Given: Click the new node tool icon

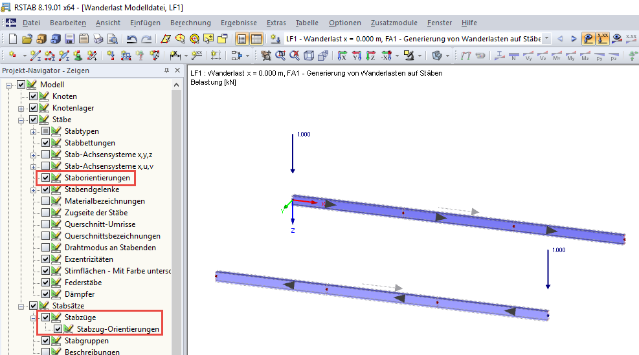Looking at the screenshot, I should 13,56.
